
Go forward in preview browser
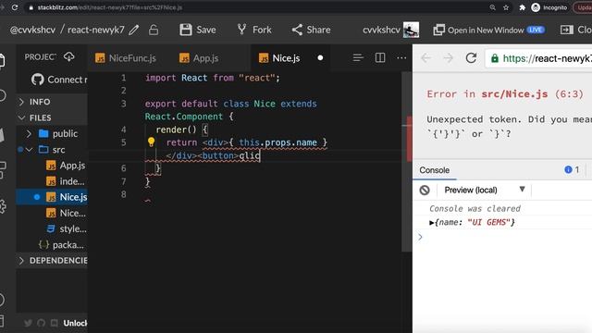pos(448,58)
